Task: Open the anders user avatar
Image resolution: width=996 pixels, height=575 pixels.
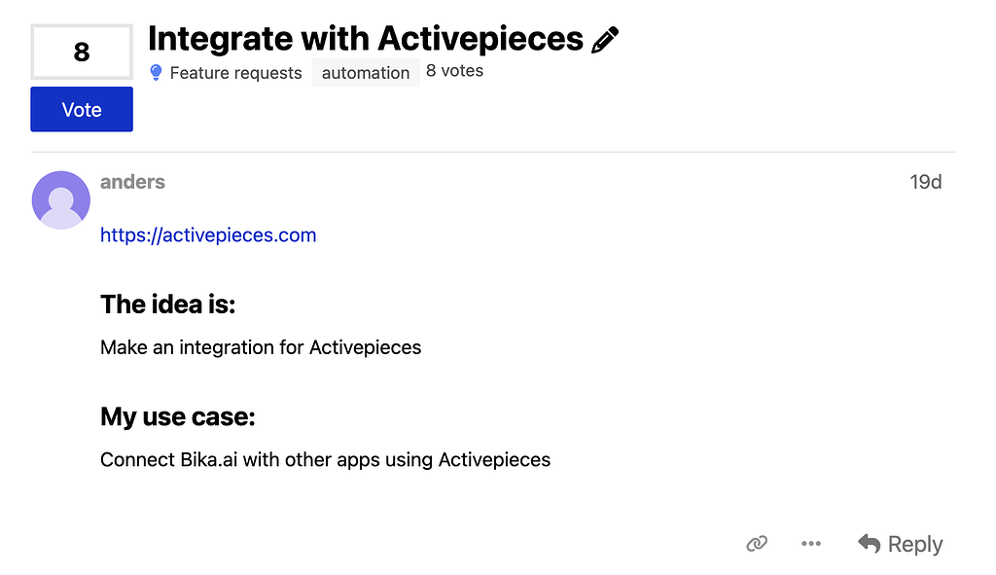Action: 61,199
